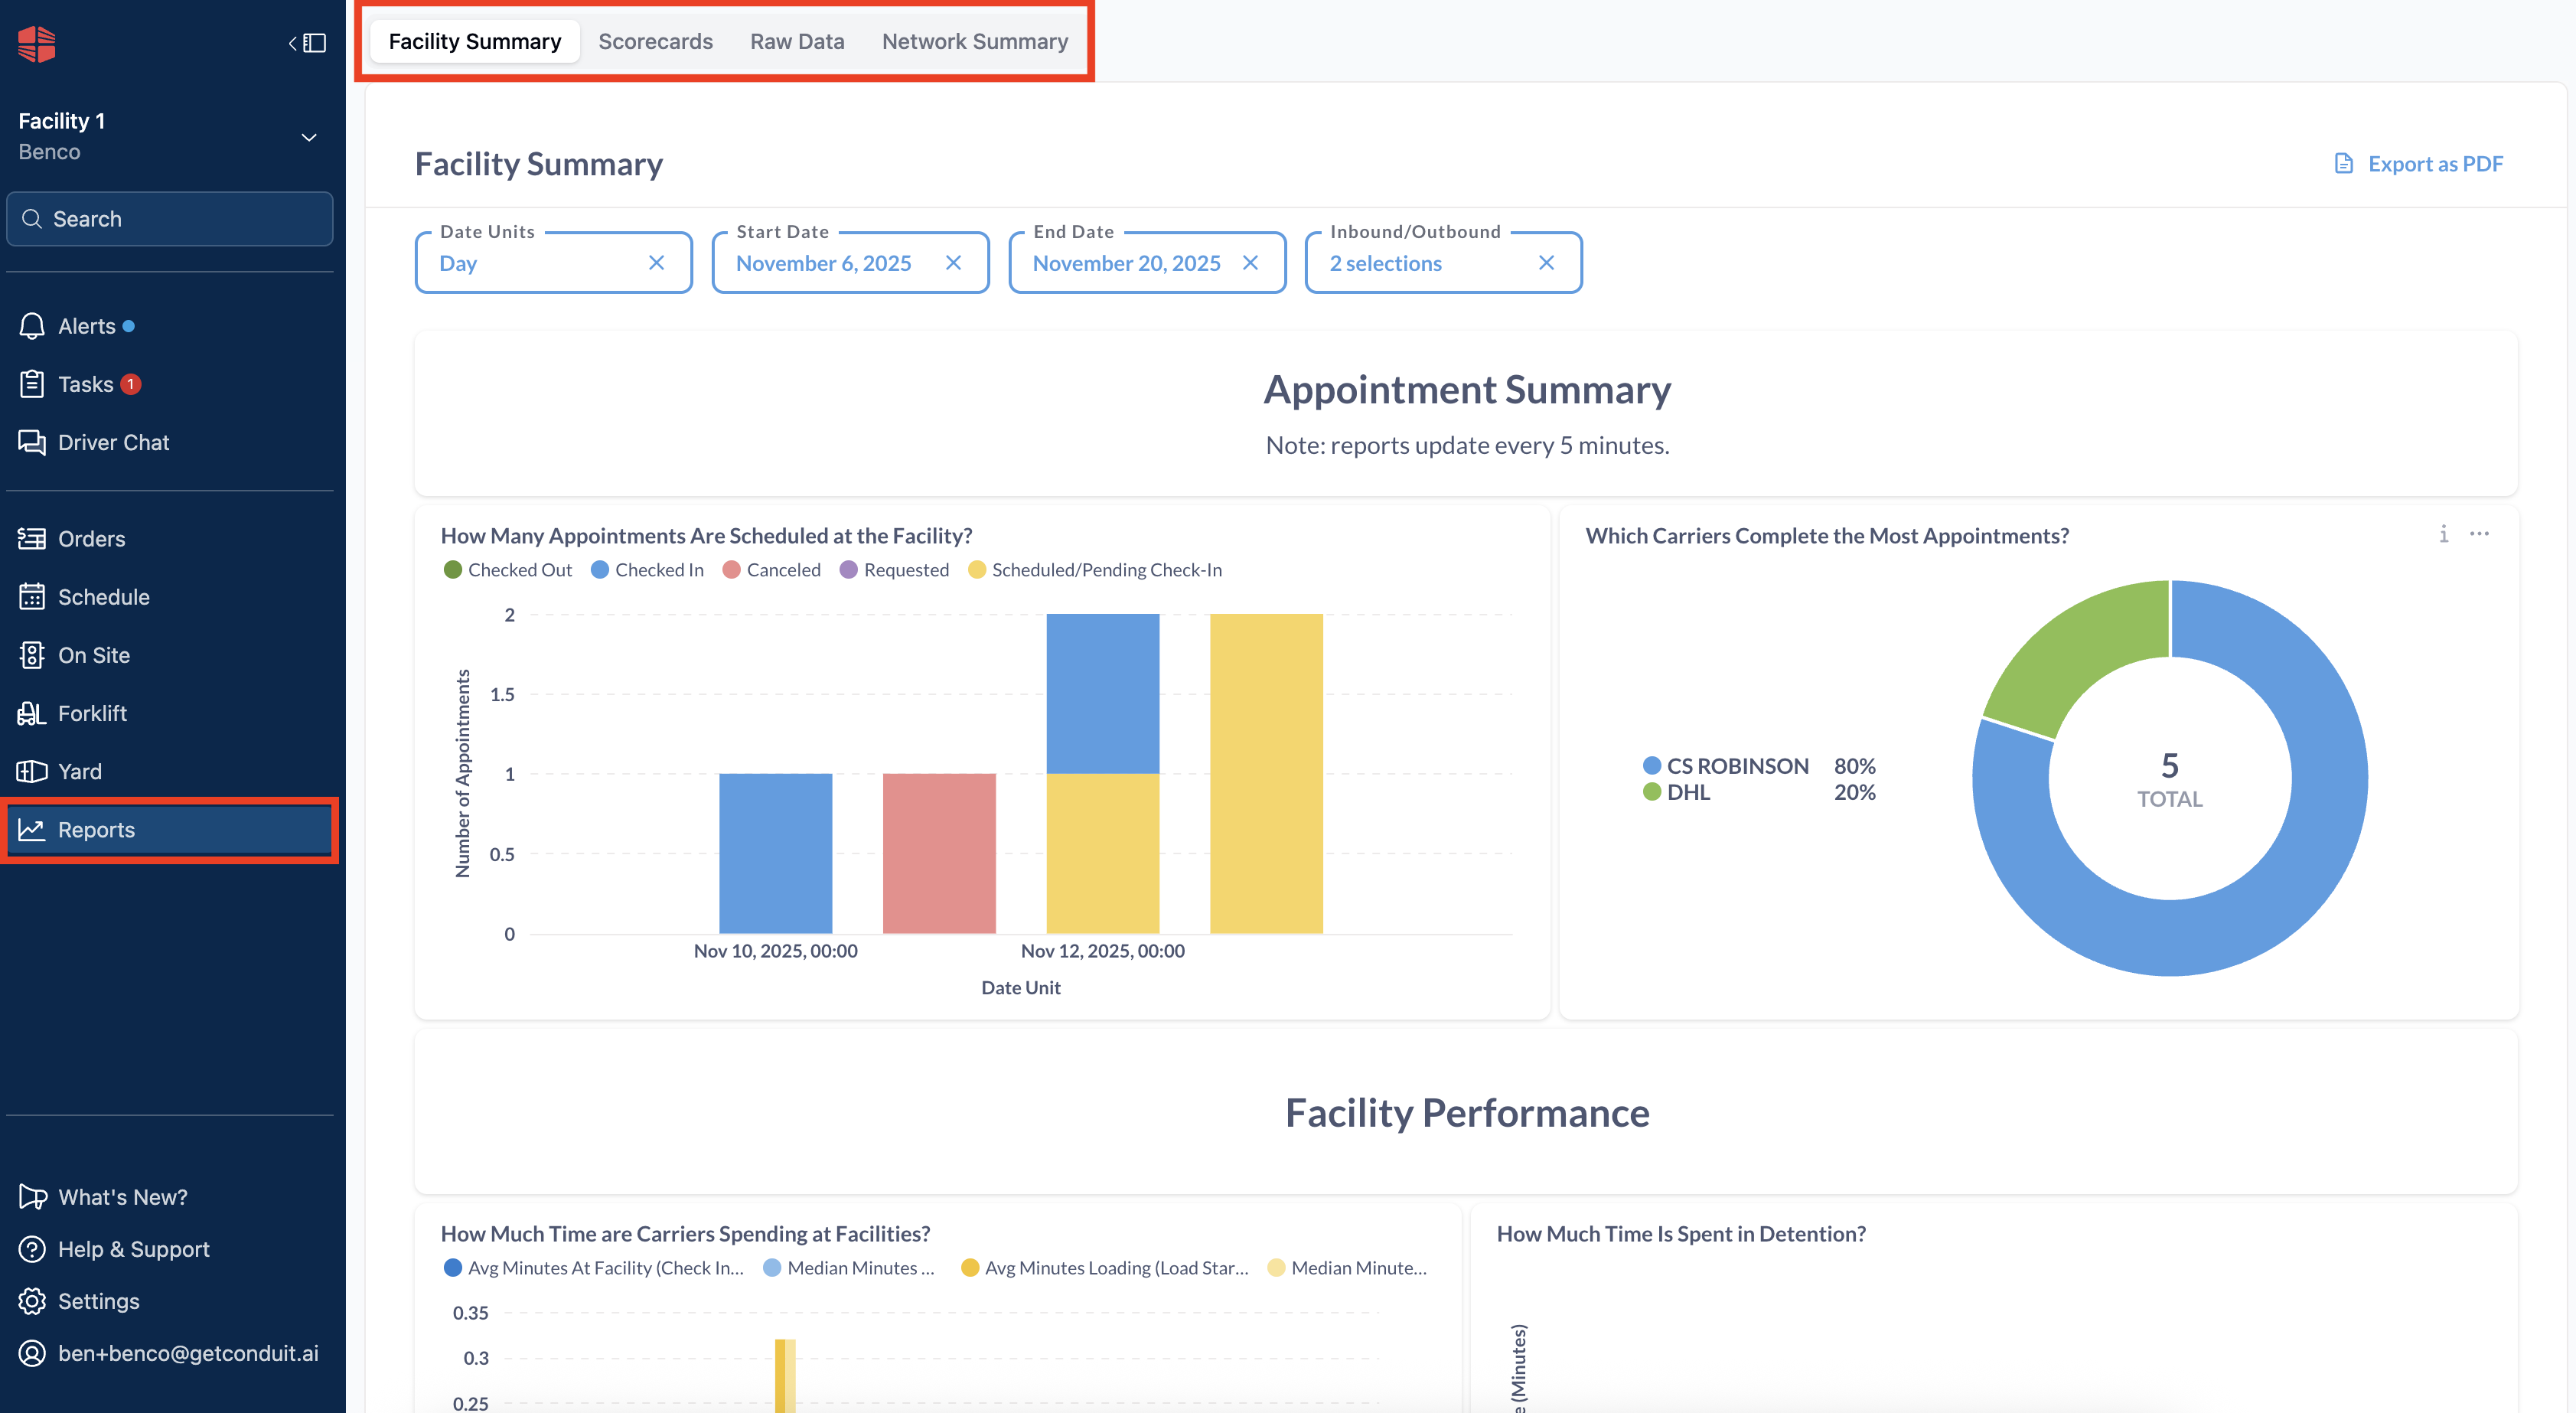This screenshot has height=1413, width=2576.
Task: Click the red Canceled bar in appointments chart
Action: pyautogui.click(x=939, y=854)
